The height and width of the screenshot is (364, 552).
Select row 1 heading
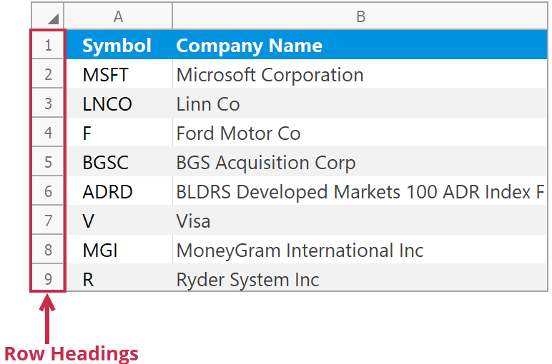coord(48,46)
